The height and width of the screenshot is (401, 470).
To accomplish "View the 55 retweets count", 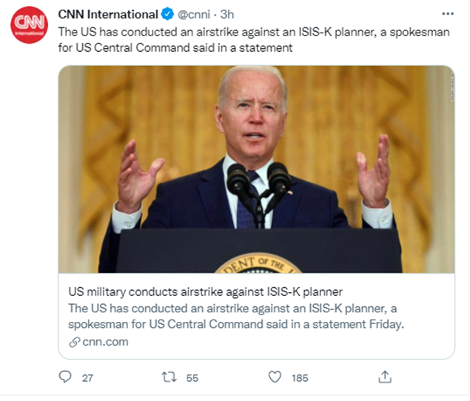I will tap(192, 378).
